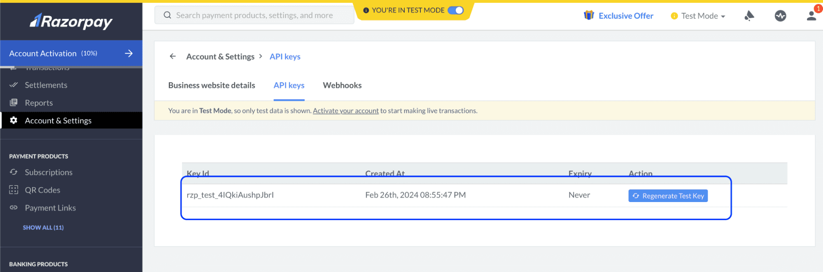The width and height of the screenshot is (823, 272).
Task: Expand Show All (11) payment products
Action: [x=43, y=228]
